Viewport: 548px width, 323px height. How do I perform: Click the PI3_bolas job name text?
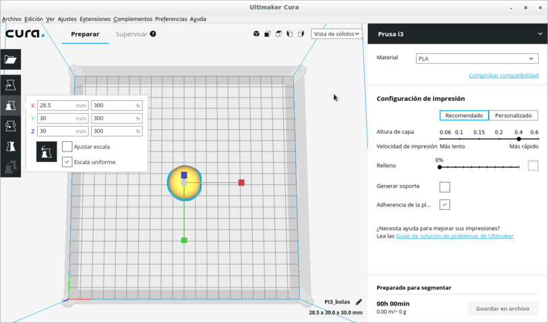click(x=337, y=301)
